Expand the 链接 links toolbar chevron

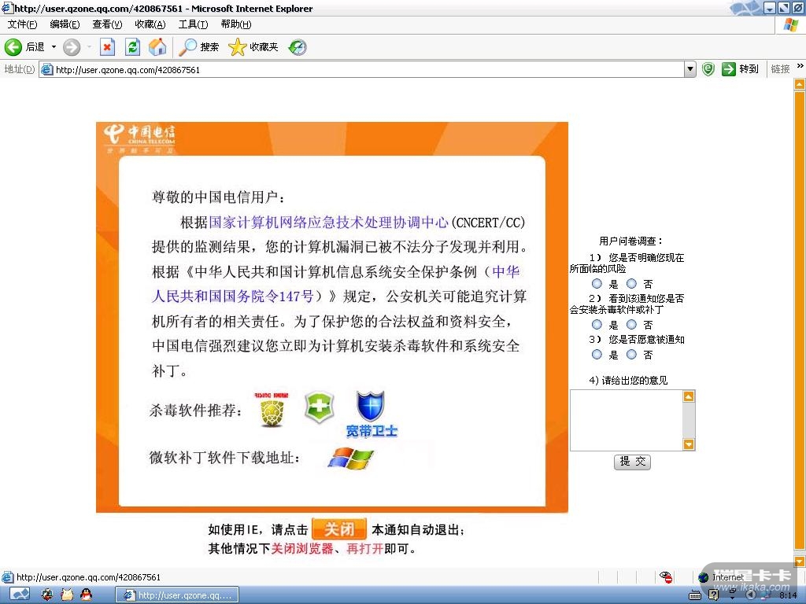tap(800, 66)
